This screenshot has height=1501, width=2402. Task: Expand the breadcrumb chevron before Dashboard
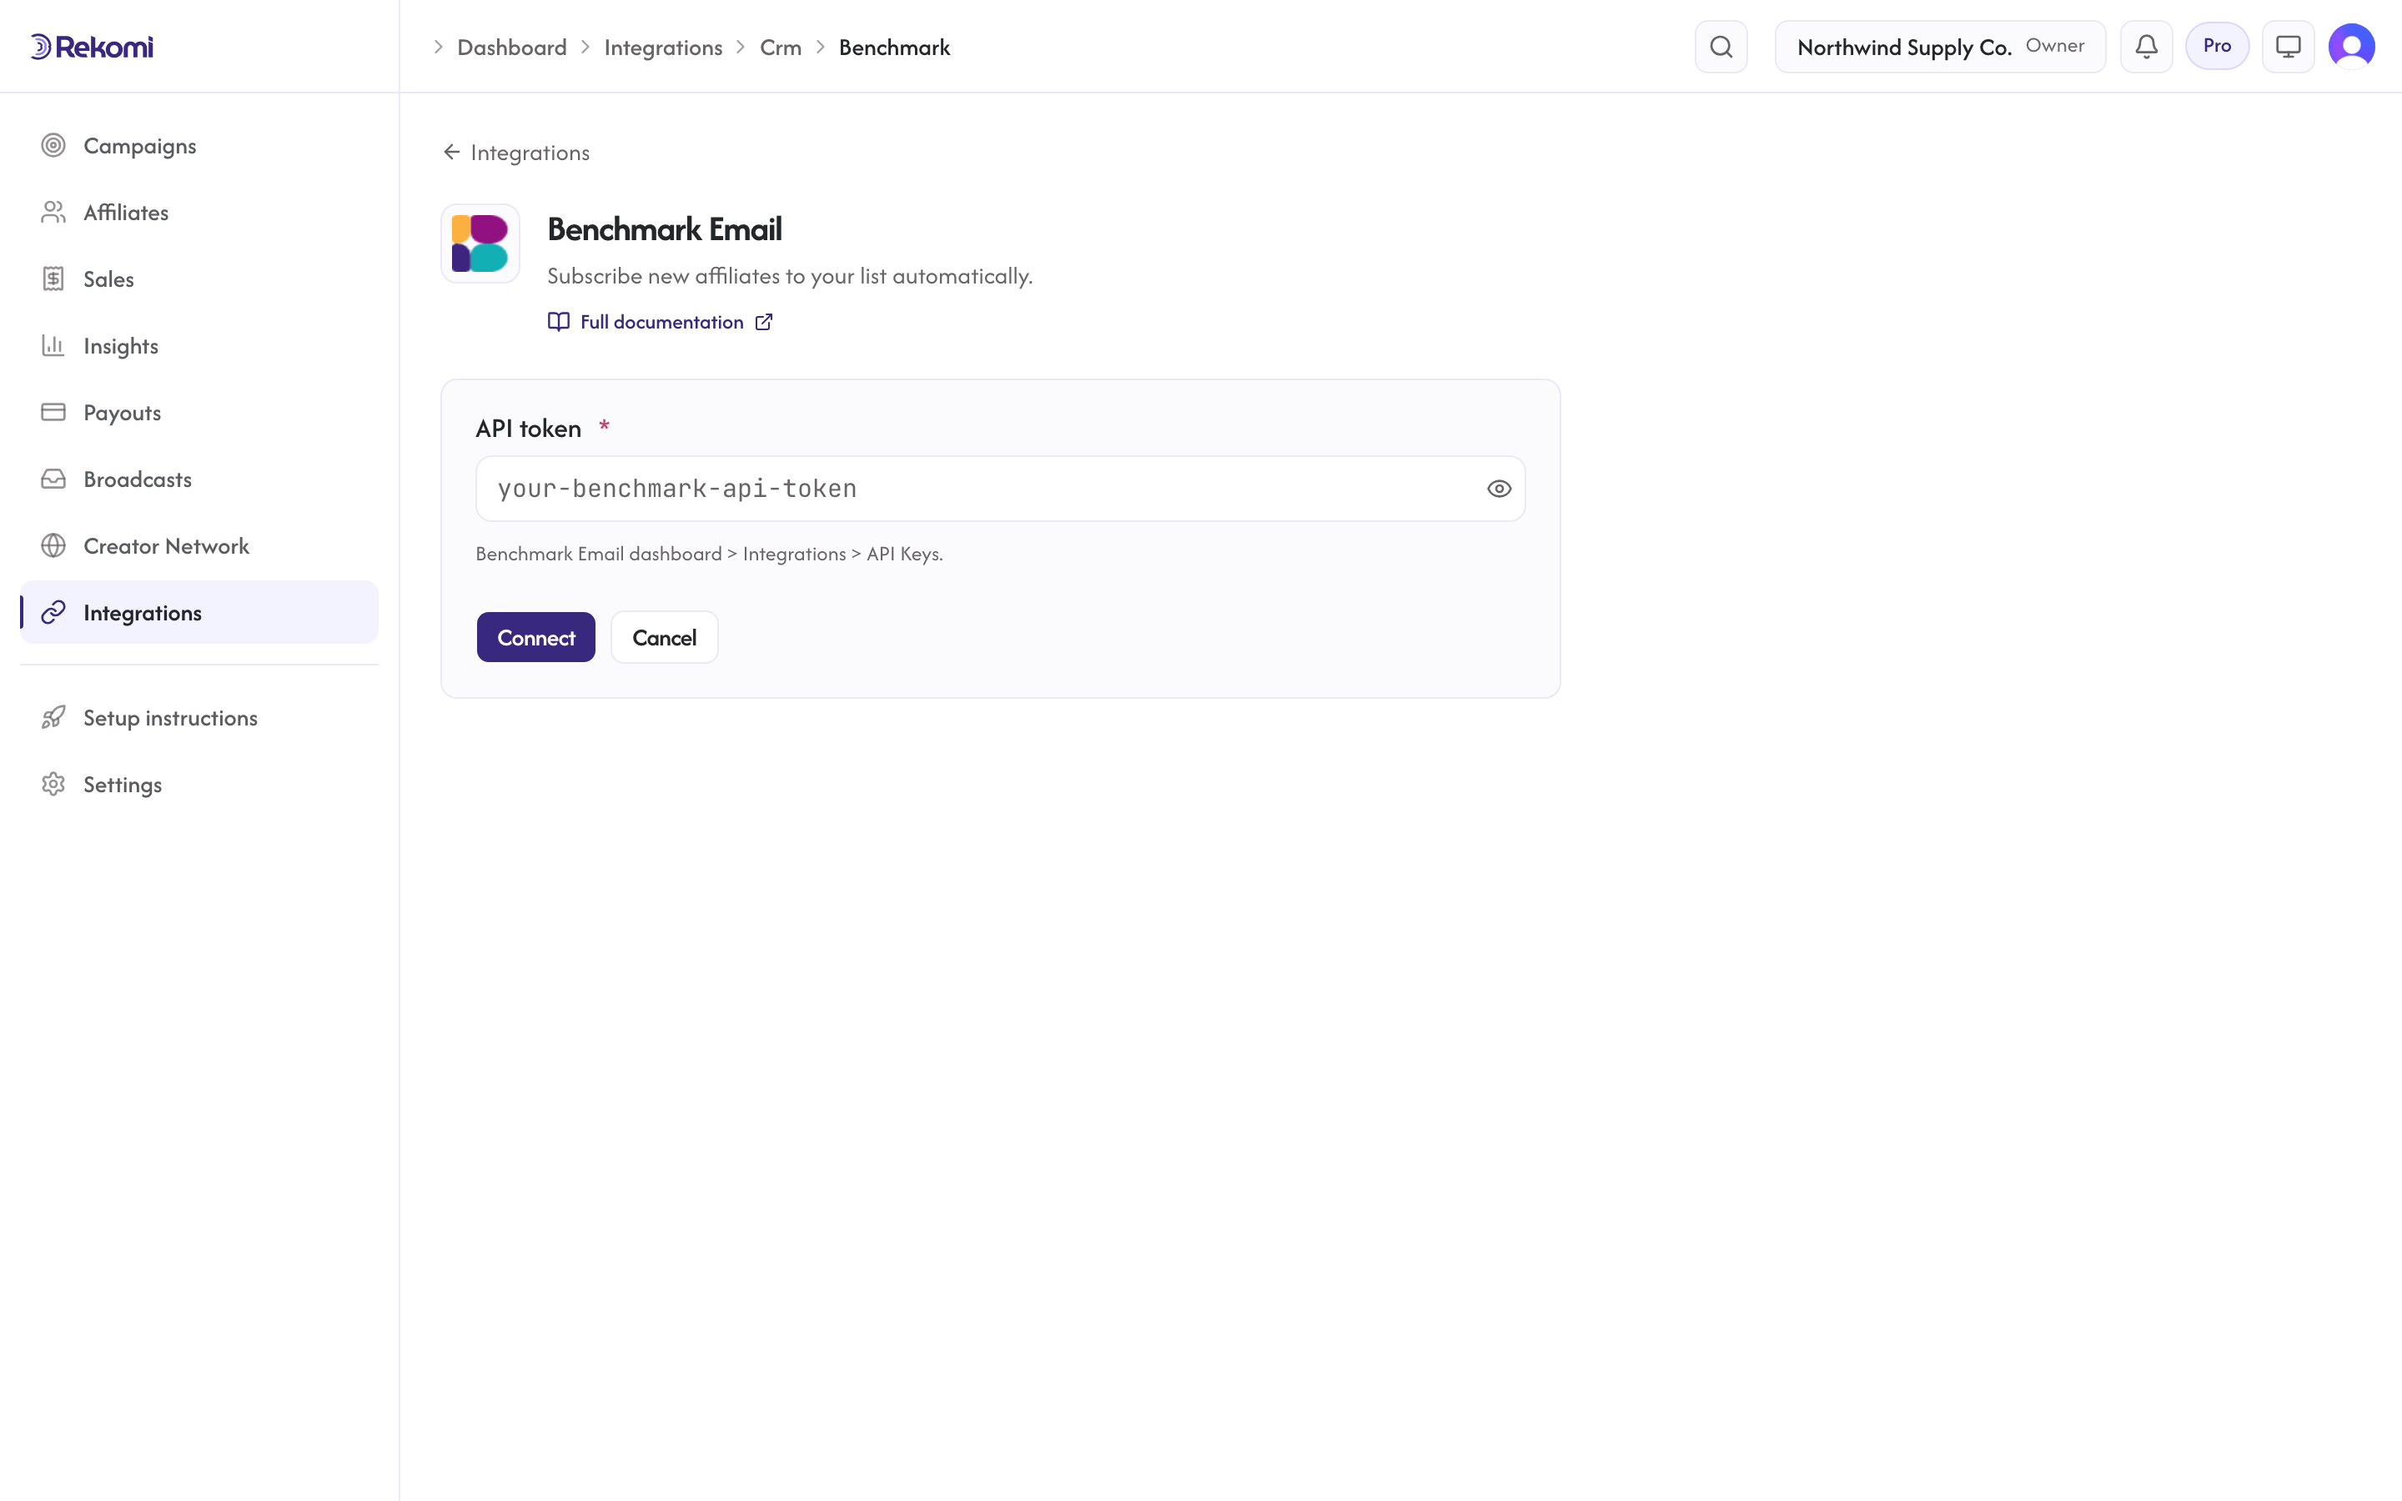tap(438, 48)
